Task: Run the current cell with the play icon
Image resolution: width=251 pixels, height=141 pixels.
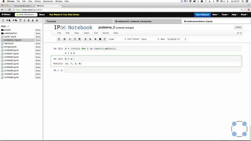Action: (96, 39)
